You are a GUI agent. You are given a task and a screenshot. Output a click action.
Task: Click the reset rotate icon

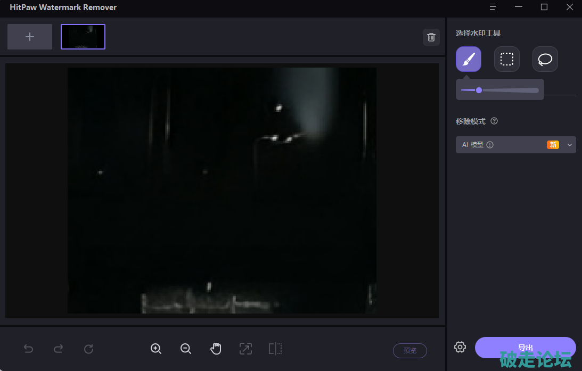click(89, 349)
